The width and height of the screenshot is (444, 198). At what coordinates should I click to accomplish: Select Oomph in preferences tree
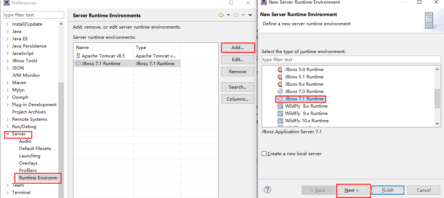point(20,97)
